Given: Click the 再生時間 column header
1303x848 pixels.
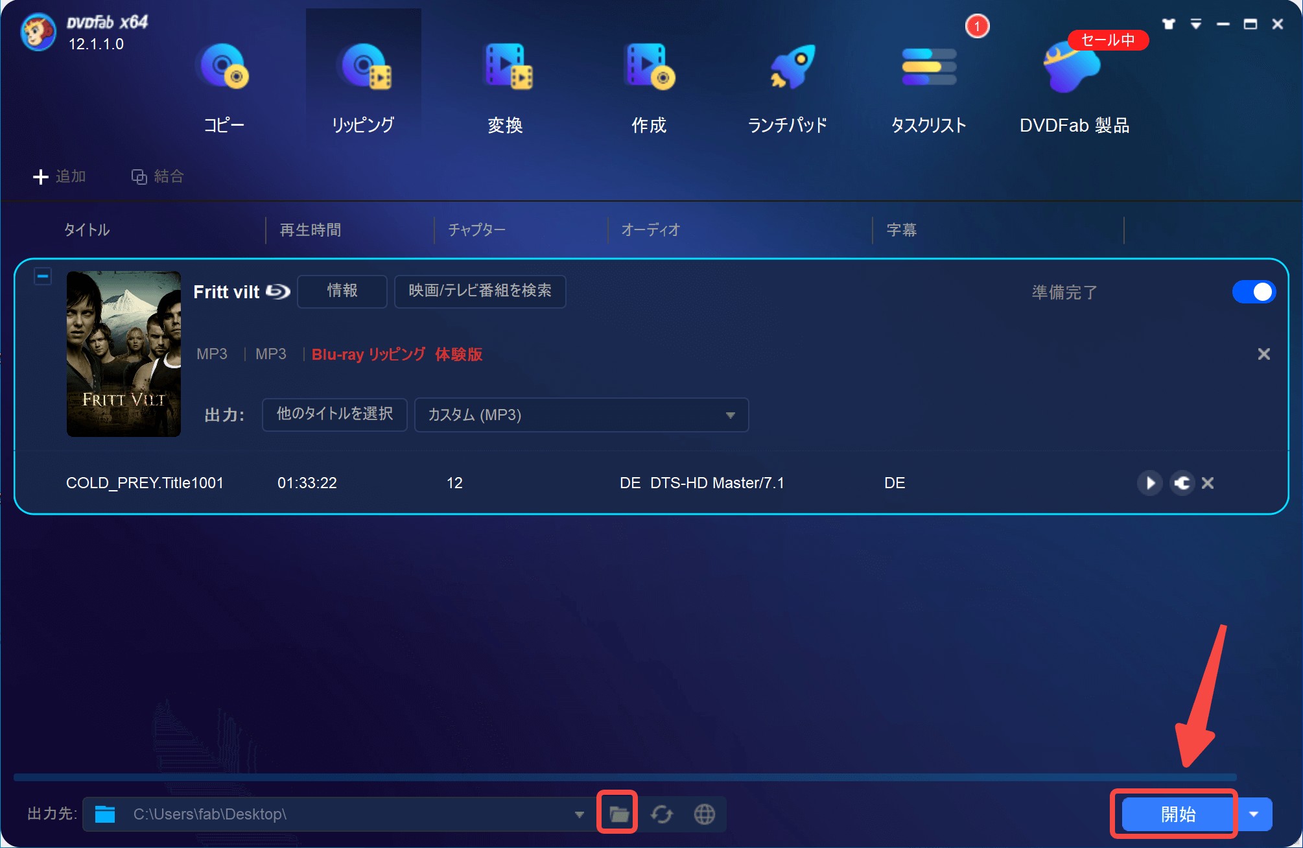Looking at the screenshot, I should click(x=311, y=230).
